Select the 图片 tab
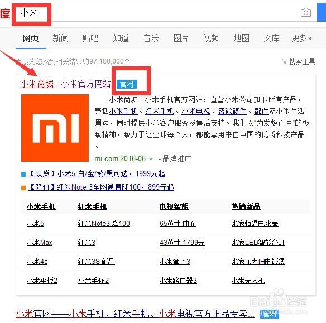Screen dimensions: 326x323 [x=181, y=38]
